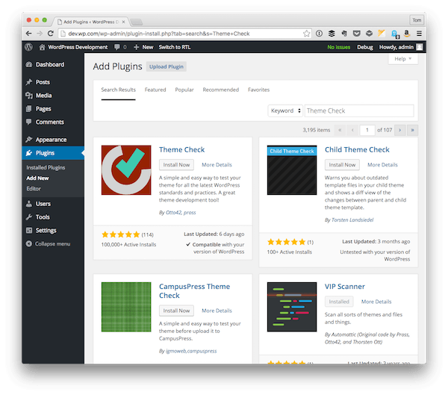Switch to the Favorites tab
Screen dimensions: 448x395
(x=258, y=90)
